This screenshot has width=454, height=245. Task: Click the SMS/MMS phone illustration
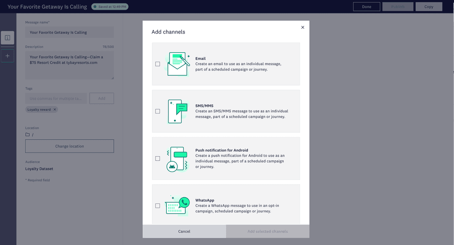[x=177, y=111]
